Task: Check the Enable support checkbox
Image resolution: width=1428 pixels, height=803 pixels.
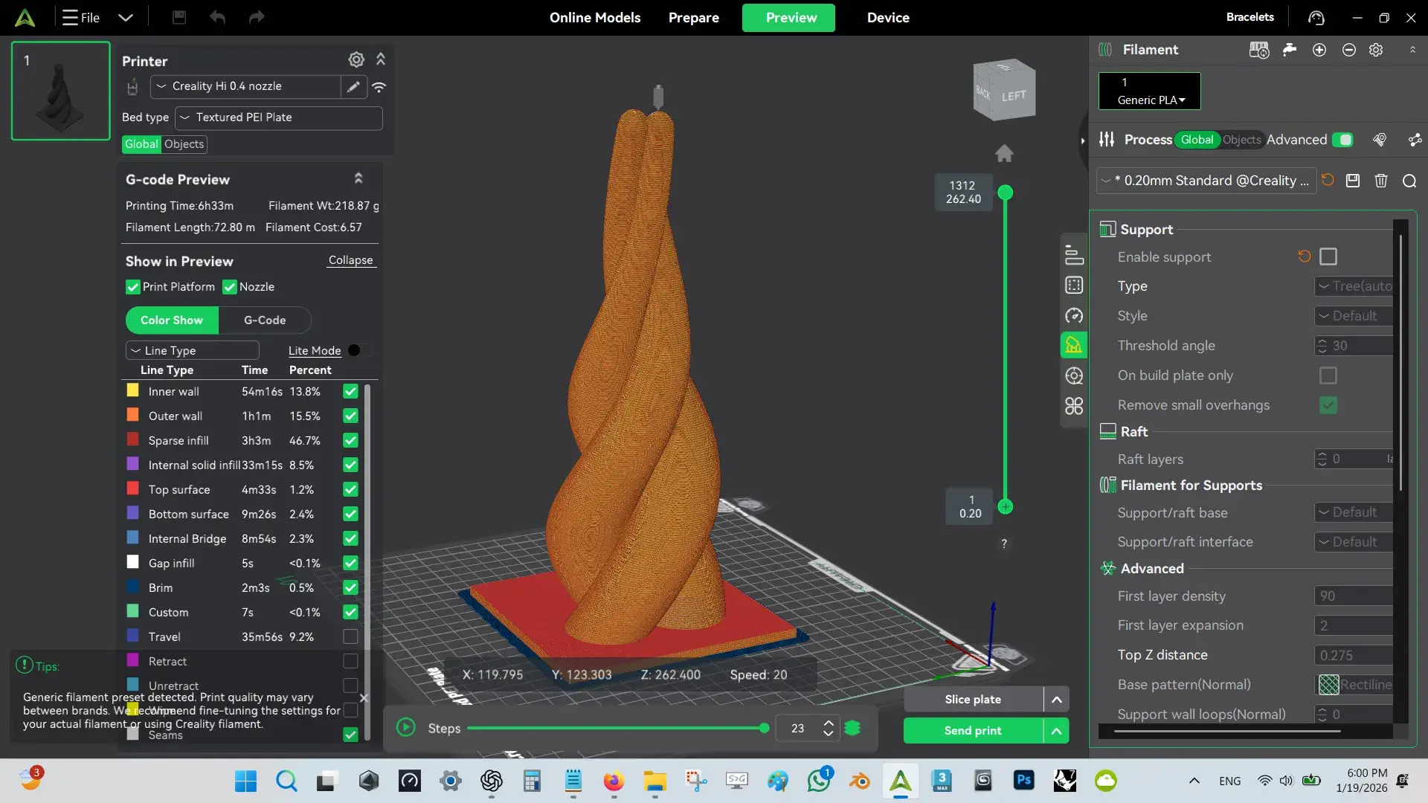Action: tap(1328, 257)
